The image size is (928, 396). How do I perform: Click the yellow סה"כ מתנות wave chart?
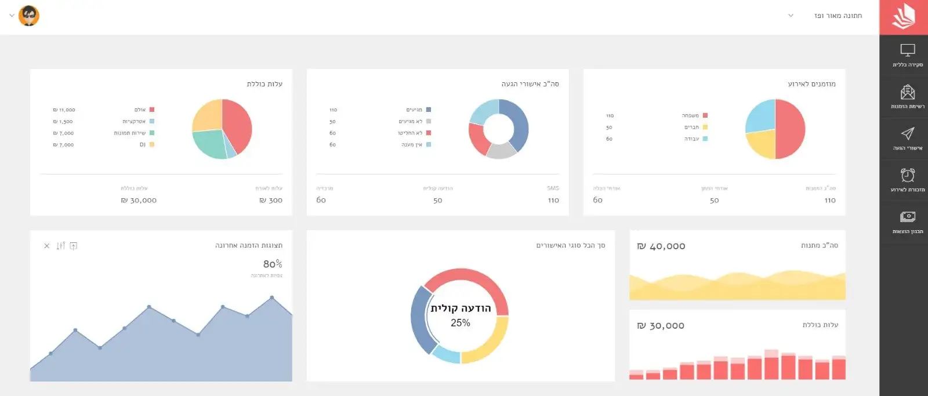coord(737,285)
